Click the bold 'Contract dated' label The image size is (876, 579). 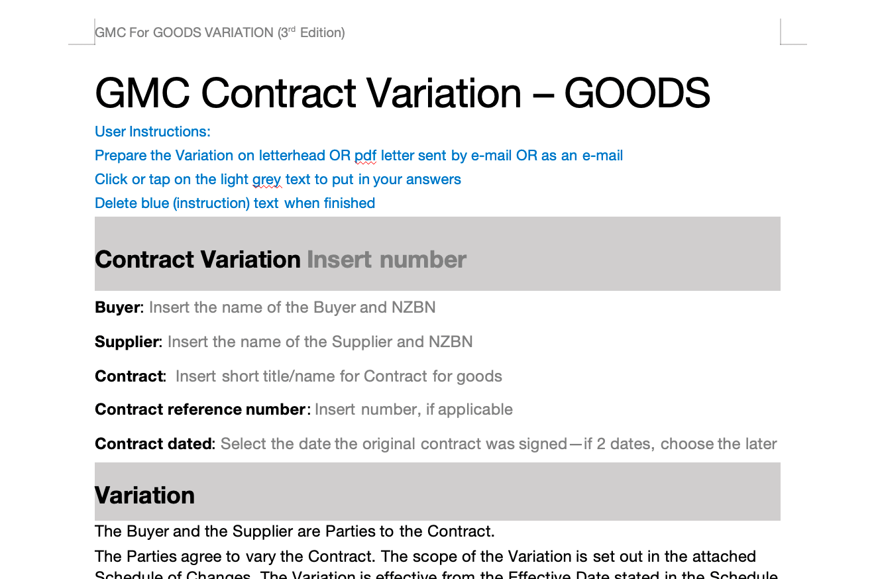(153, 444)
